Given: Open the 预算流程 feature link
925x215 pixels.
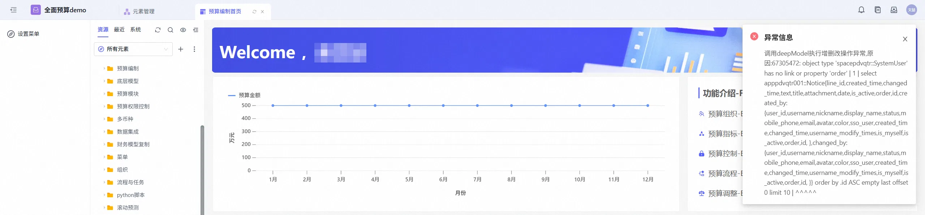Looking at the screenshot, I should pos(725,173).
